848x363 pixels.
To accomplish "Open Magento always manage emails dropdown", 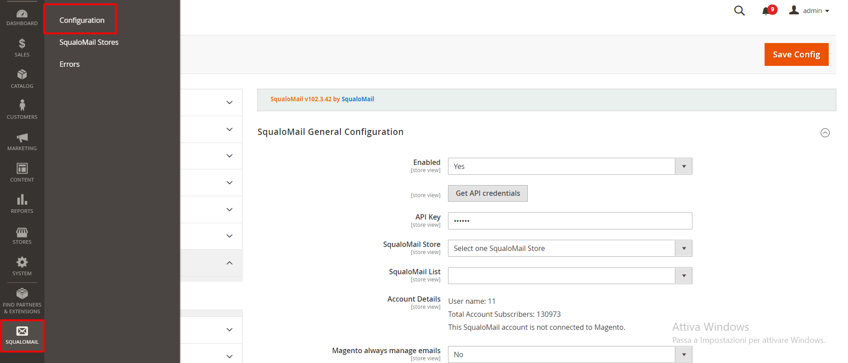I will pos(570,354).
